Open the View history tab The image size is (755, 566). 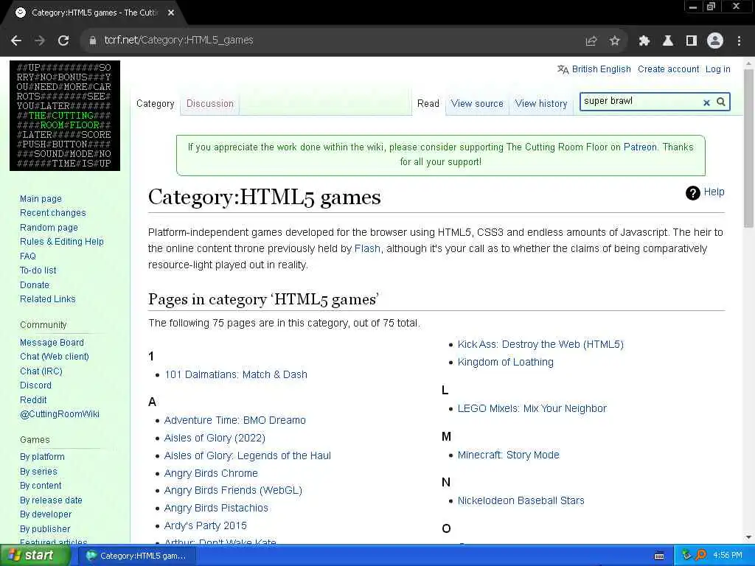point(541,103)
